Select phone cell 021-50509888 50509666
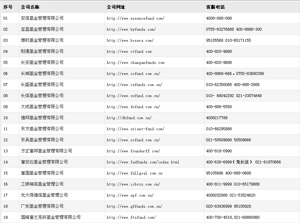Image resolution: width=300 pixels, height=223 pixels. pos(228,140)
